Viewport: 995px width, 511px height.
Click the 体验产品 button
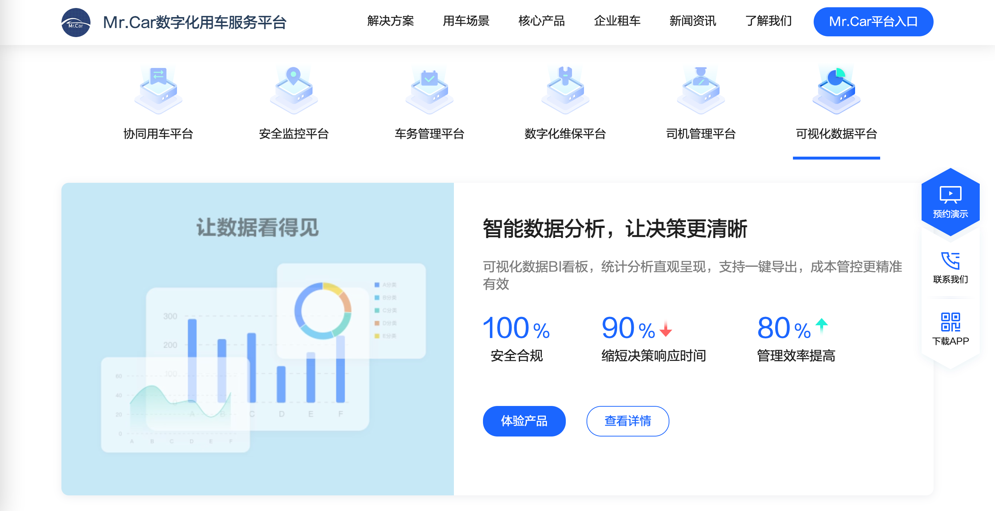pyautogui.click(x=524, y=421)
